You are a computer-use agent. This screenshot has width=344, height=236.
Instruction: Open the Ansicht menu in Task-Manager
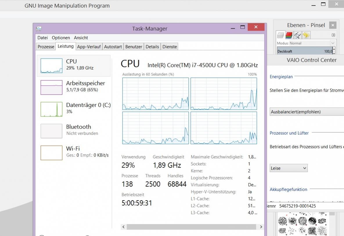pyautogui.click(x=81, y=38)
